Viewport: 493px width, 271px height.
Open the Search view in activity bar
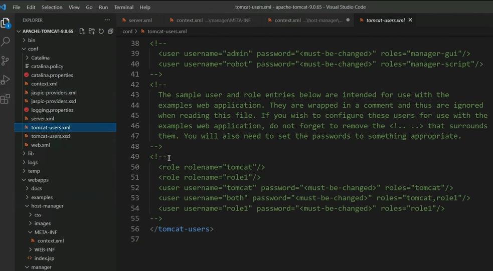(x=6, y=42)
